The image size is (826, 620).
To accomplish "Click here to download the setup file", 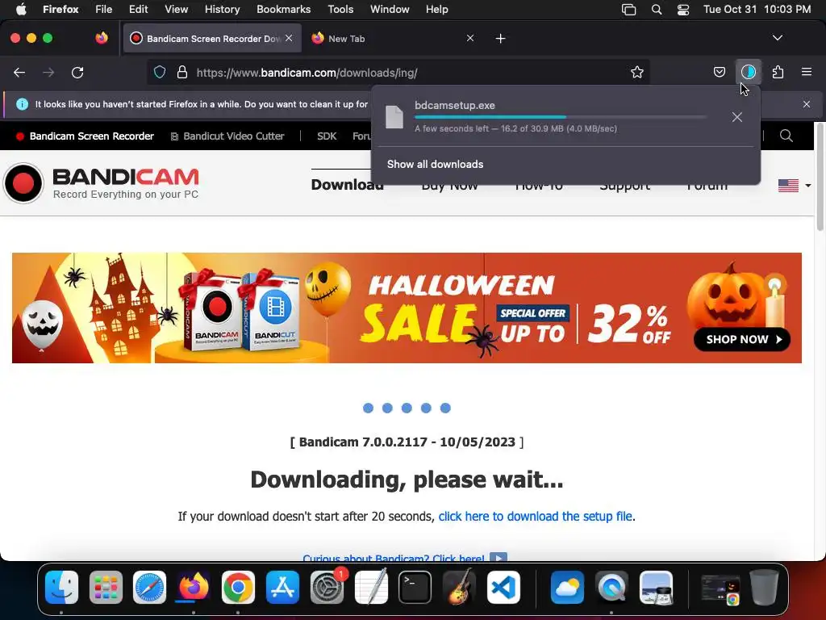I will pyautogui.click(x=536, y=516).
